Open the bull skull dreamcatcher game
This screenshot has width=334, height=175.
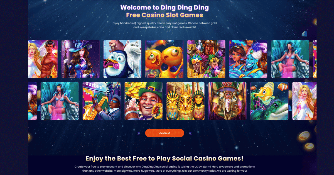(x=227, y=101)
